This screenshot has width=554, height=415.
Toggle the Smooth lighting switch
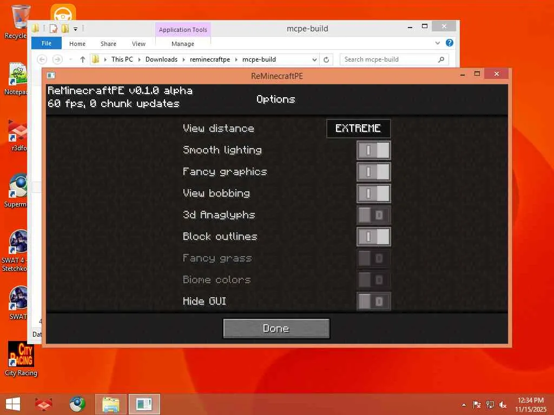(373, 150)
